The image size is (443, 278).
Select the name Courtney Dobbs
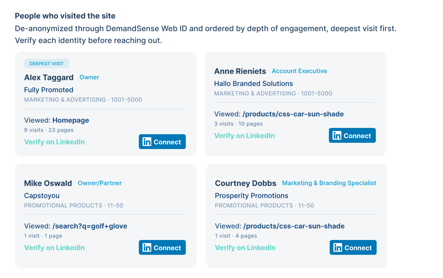246,184
